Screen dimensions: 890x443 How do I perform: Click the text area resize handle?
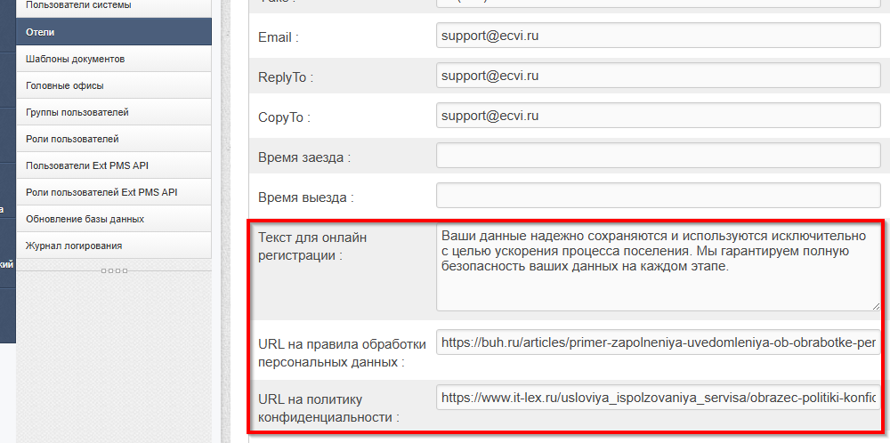pyautogui.click(x=876, y=306)
